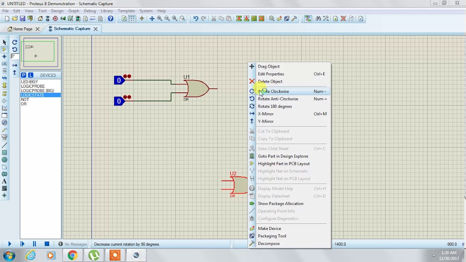Viewport: 466px width, 262px height.
Task: Start the simulation with Play button
Action: tap(9, 244)
